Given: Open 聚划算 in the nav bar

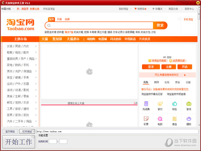Looking at the screenshot, I should click(x=57, y=39).
